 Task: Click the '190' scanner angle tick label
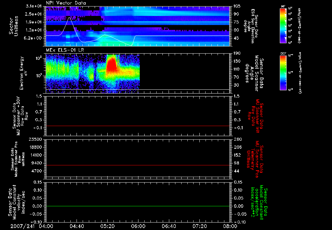[237, 53]
